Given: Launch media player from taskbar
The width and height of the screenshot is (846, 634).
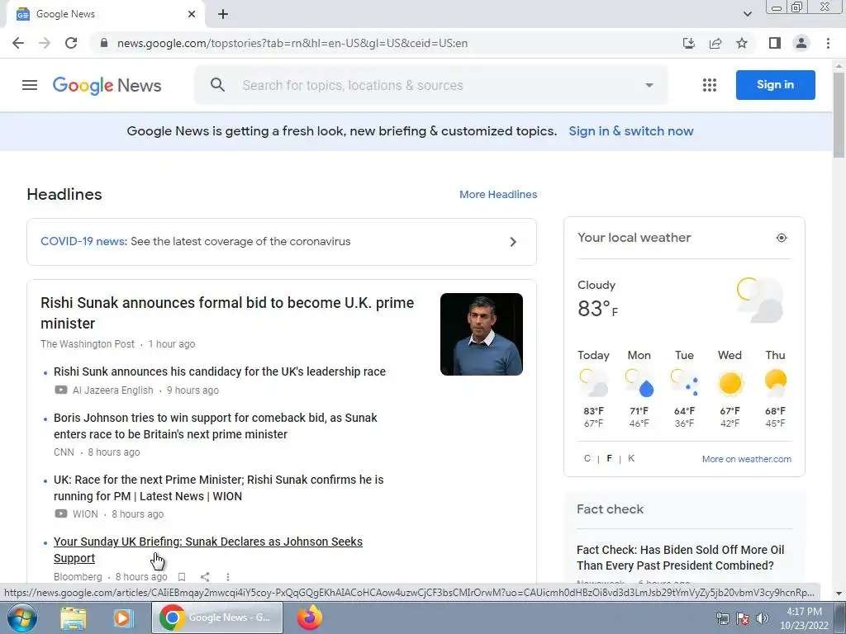Looking at the screenshot, I should (123, 618).
